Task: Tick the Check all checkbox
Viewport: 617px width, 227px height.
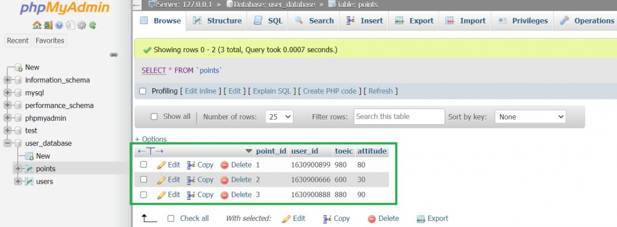Action: click(171, 219)
